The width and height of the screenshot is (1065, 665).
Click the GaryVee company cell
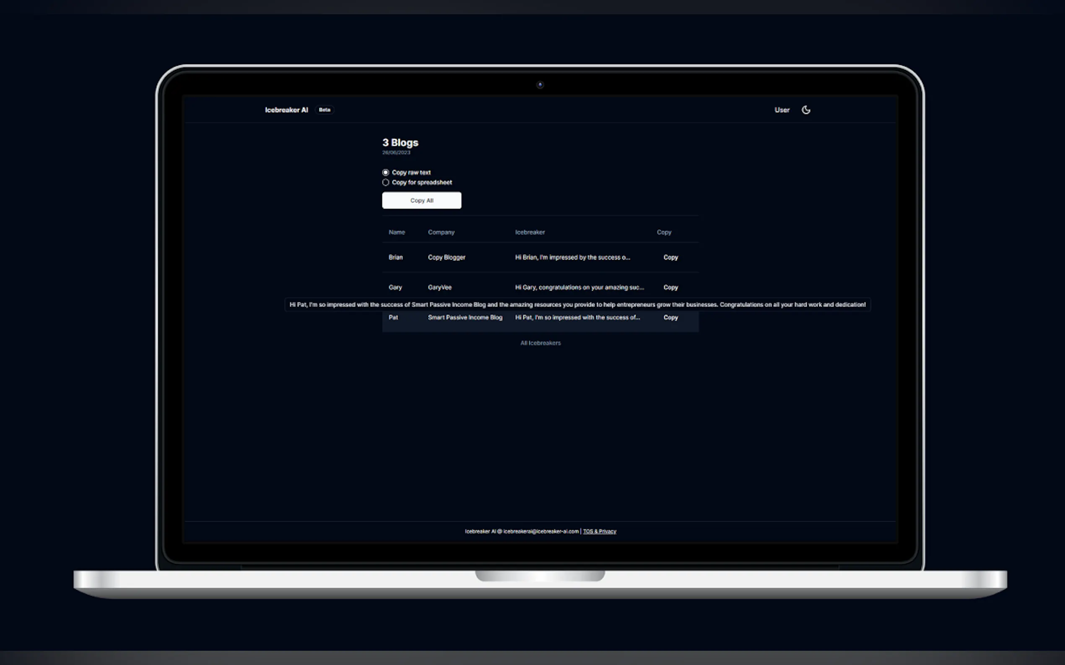tap(439, 287)
